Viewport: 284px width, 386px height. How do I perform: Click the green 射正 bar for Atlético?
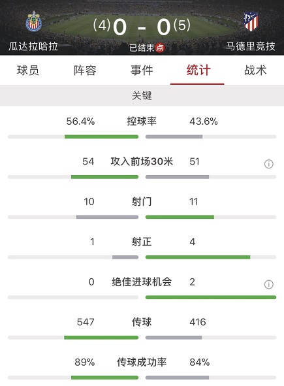point(198,257)
